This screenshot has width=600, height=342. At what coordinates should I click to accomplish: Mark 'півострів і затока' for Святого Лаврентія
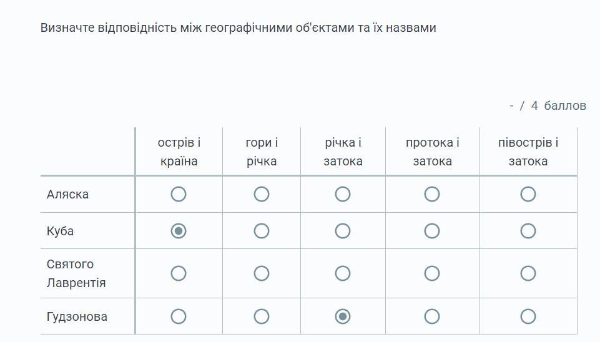(x=528, y=273)
